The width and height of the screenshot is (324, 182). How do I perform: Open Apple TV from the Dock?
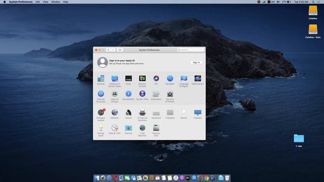point(188,178)
